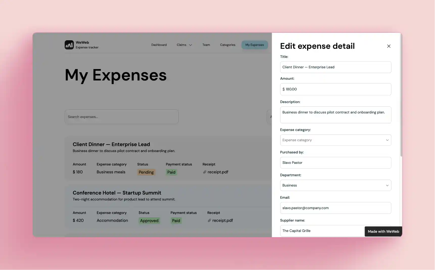435x270 pixels.
Task: Click the Made with WeWeb badge
Action: pyautogui.click(x=383, y=231)
